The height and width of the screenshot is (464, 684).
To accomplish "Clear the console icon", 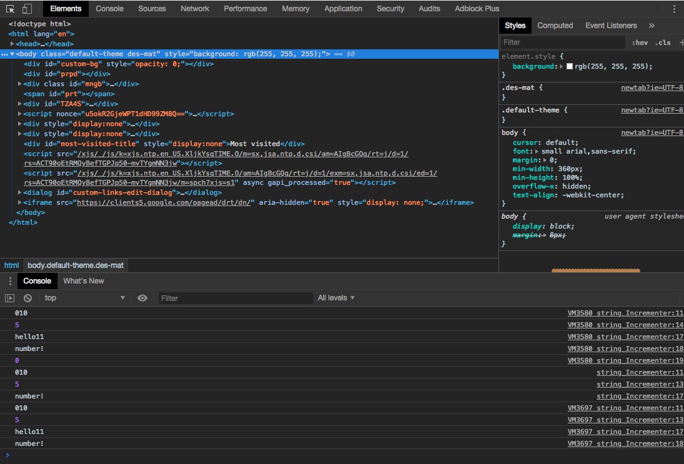I will pyautogui.click(x=27, y=299).
